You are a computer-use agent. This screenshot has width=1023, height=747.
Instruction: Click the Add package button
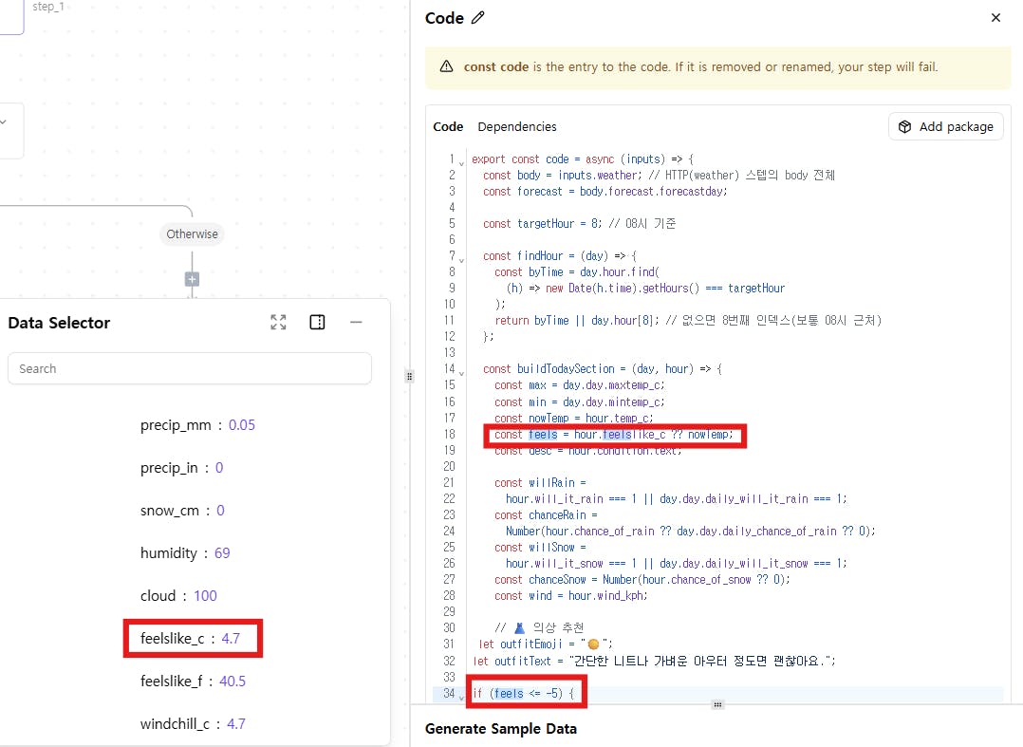[945, 126]
